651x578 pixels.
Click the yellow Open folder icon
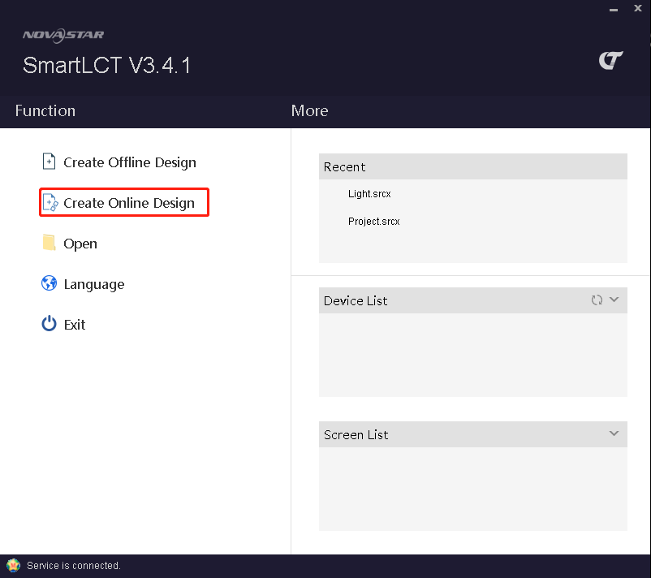pos(49,243)
